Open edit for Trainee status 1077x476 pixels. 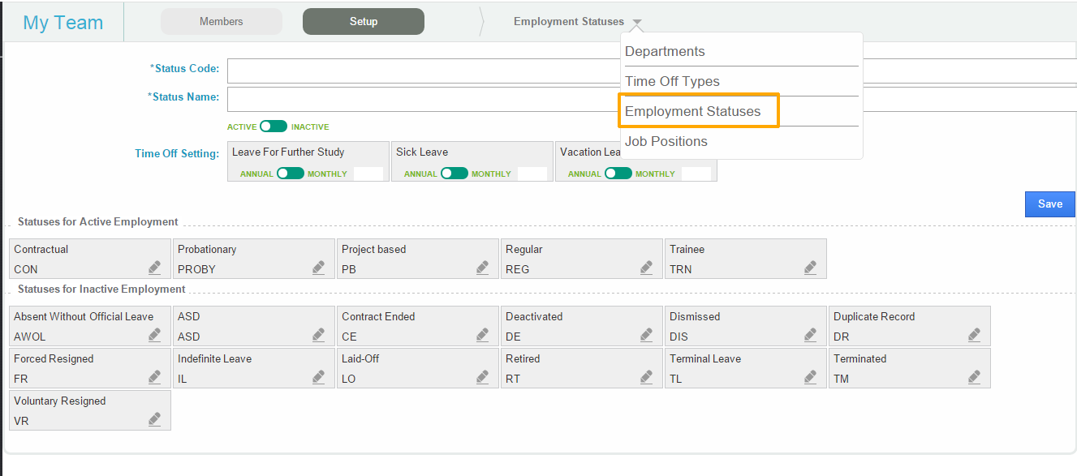coord(810,268)
